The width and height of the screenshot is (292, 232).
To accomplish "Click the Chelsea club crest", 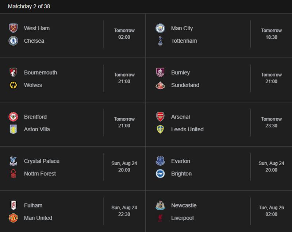I will 13,41.
